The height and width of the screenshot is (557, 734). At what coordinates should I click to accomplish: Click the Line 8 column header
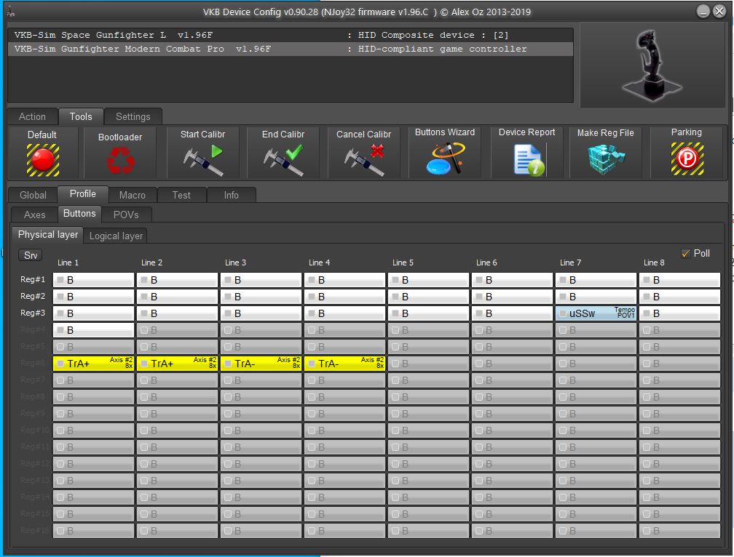(654, 263)
